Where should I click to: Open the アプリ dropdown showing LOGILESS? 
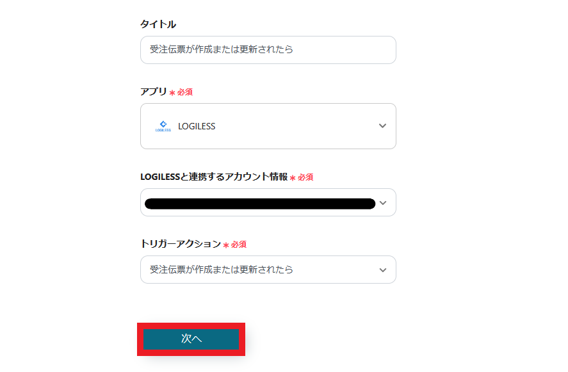(x=268, y=125)
